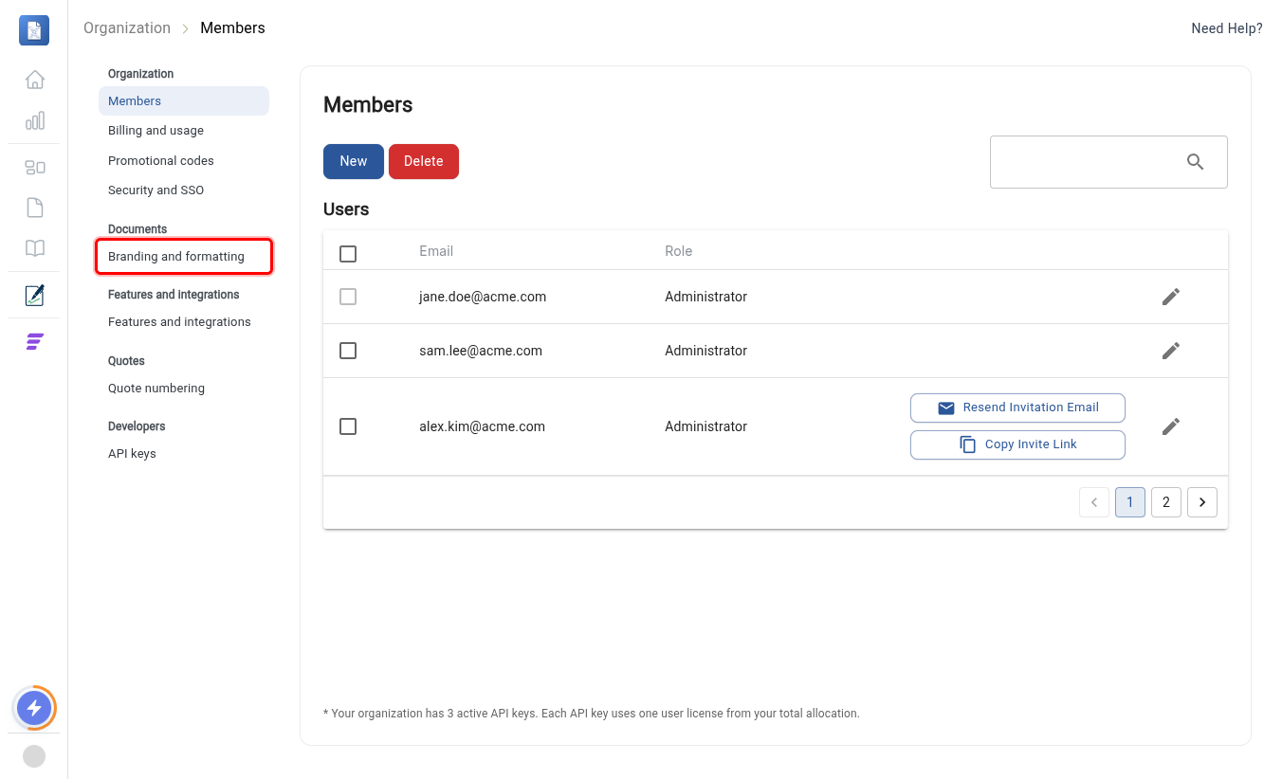Open Members in the Organization settings menu
This screenshot has height=779, width=1282.
(x=184, y=101)
